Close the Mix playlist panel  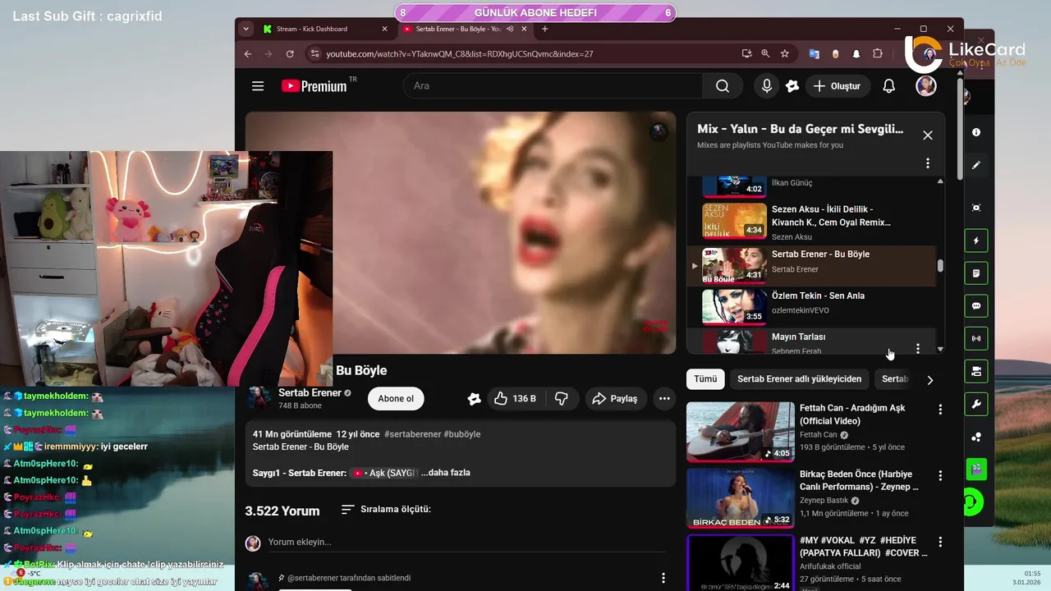(x=928, y=135)
